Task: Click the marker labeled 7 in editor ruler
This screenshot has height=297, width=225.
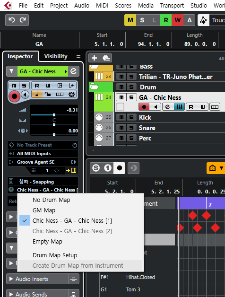Action: pos(210,205)
